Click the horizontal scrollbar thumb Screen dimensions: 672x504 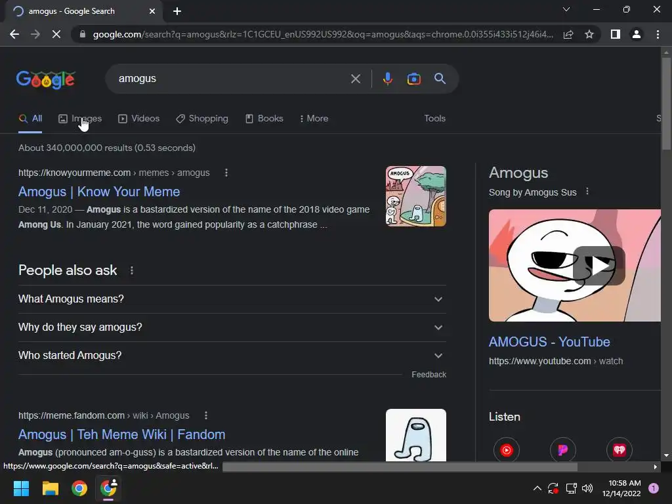[x=400, y=467]
